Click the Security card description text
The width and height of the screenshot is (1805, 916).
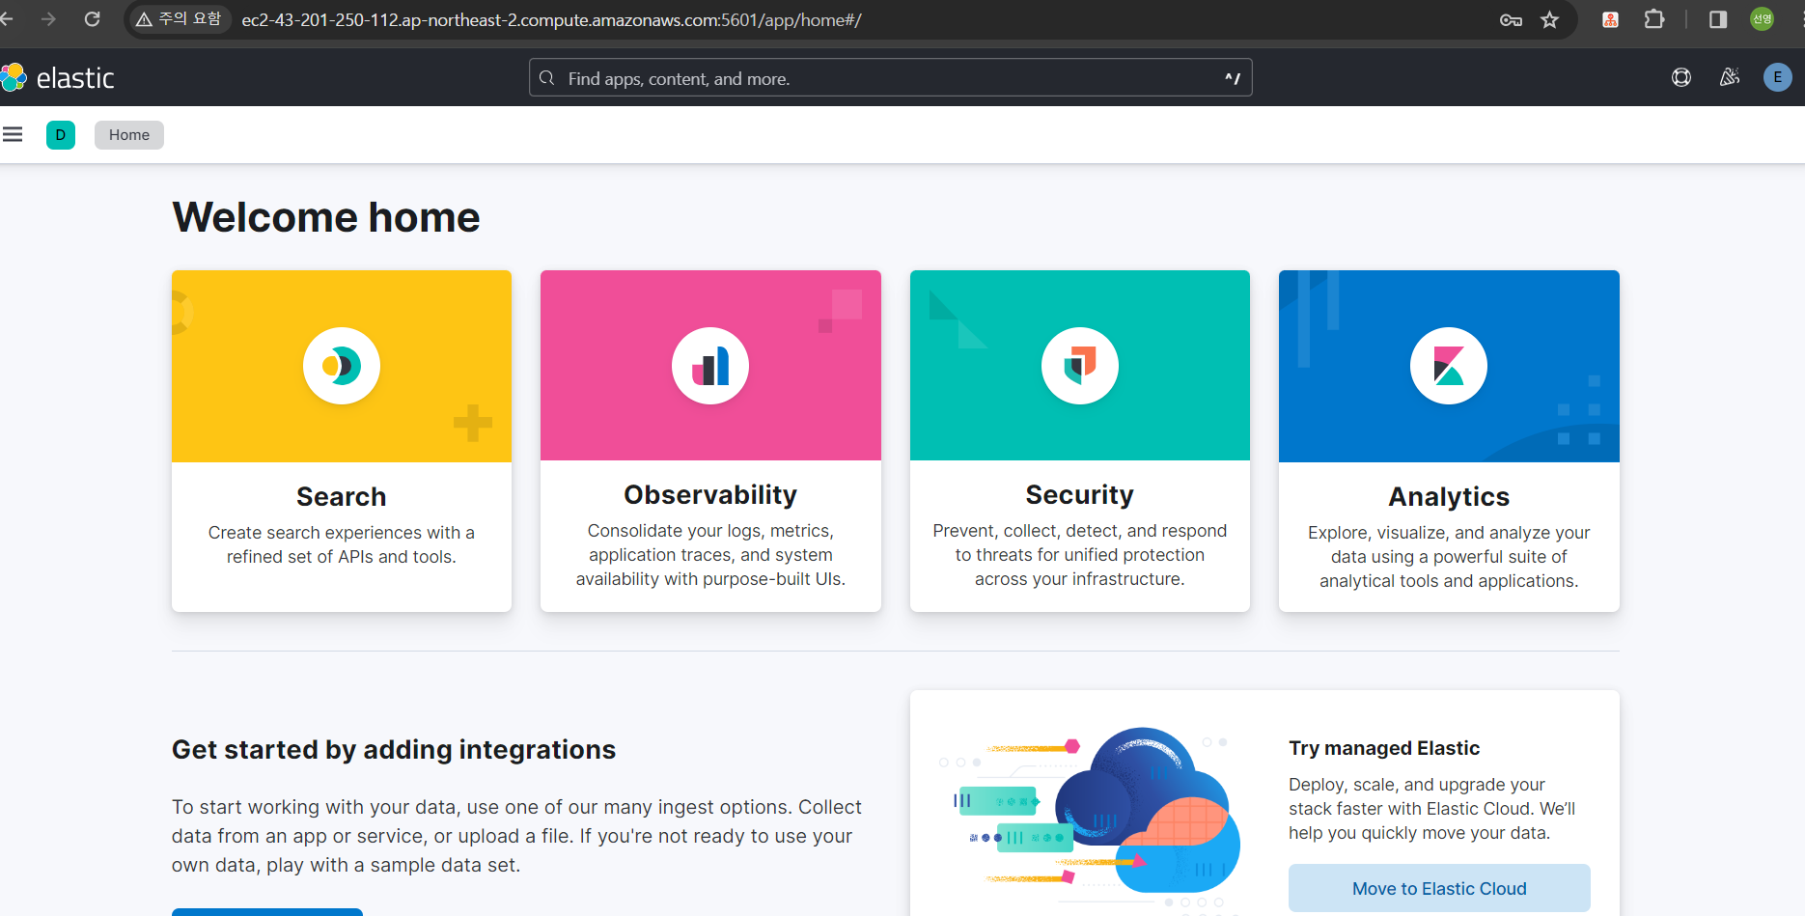[x=1080, y=555]
